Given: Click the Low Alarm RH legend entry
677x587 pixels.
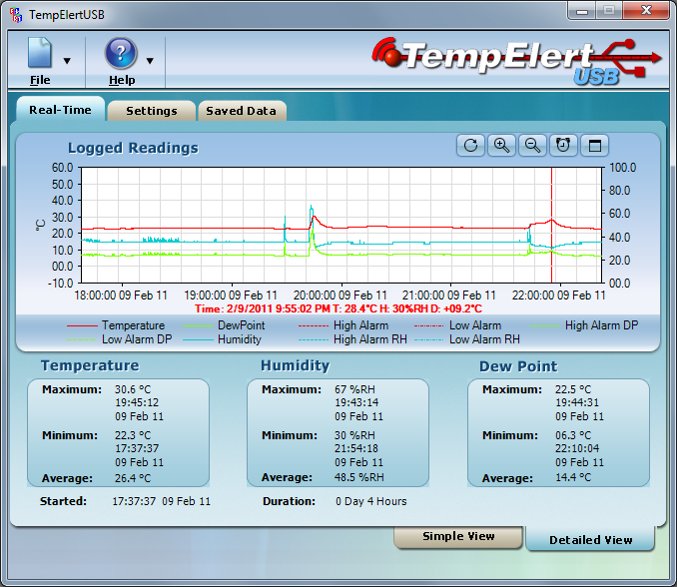Looking at the screenshot, I should point(467,339).
